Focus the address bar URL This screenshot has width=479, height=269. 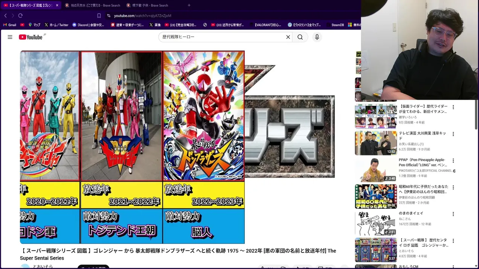pyautogui.click(x=143, y=16)
